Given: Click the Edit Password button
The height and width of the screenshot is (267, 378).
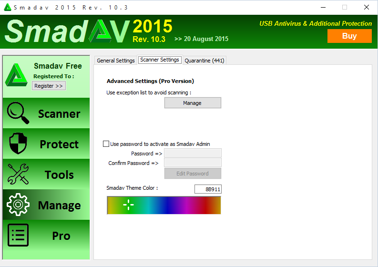Looking at the screenshot, I should point(193,174).
